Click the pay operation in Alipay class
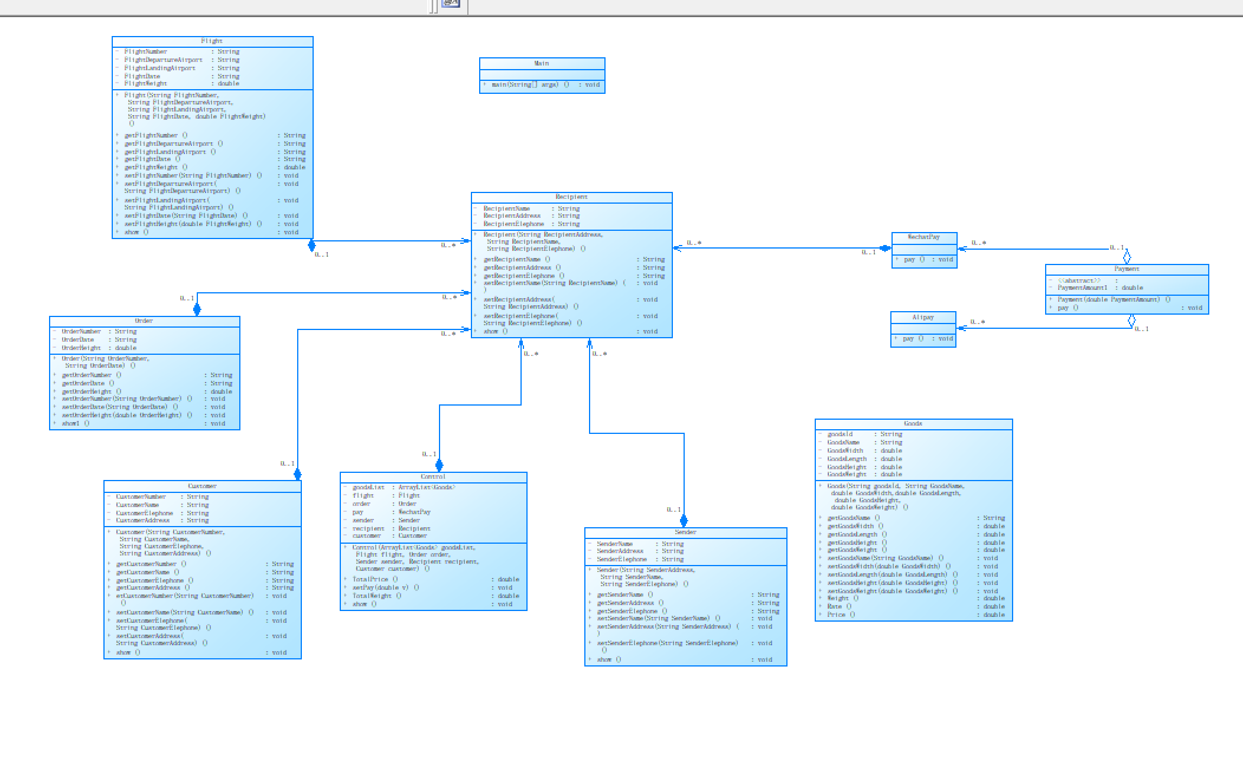Viewport: 1243px width, 784px height. click(909, 339)
